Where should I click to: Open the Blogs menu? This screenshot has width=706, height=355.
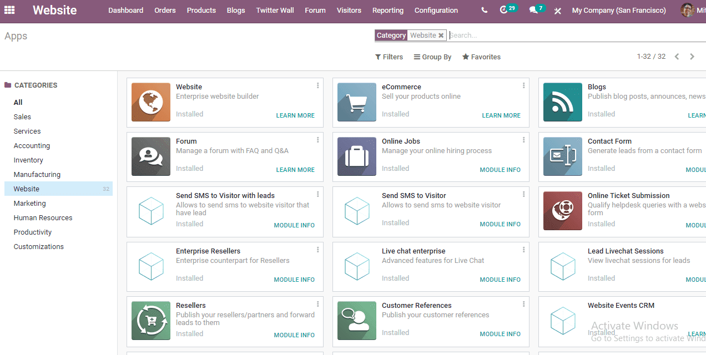(236, 11)
